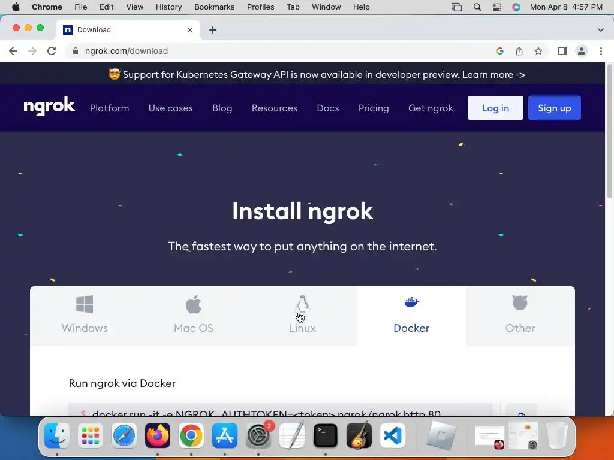This screenshot has width=614, height=460.
Task: Expand the Resources nav menu
Action: click(x=274, y=108)
